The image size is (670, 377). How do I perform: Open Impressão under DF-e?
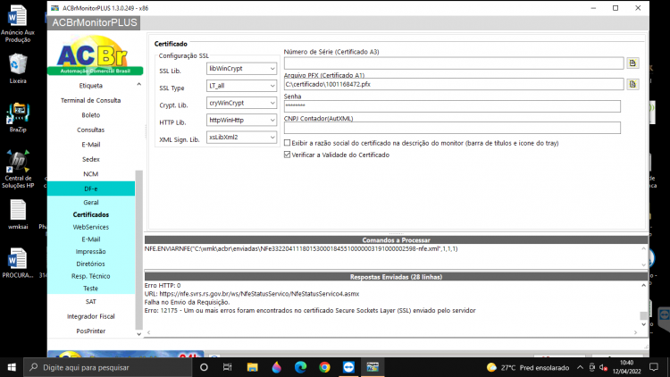[x=90, y=252]
